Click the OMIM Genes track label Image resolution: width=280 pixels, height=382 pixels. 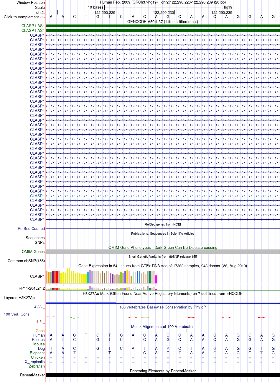tap(33, 252)
